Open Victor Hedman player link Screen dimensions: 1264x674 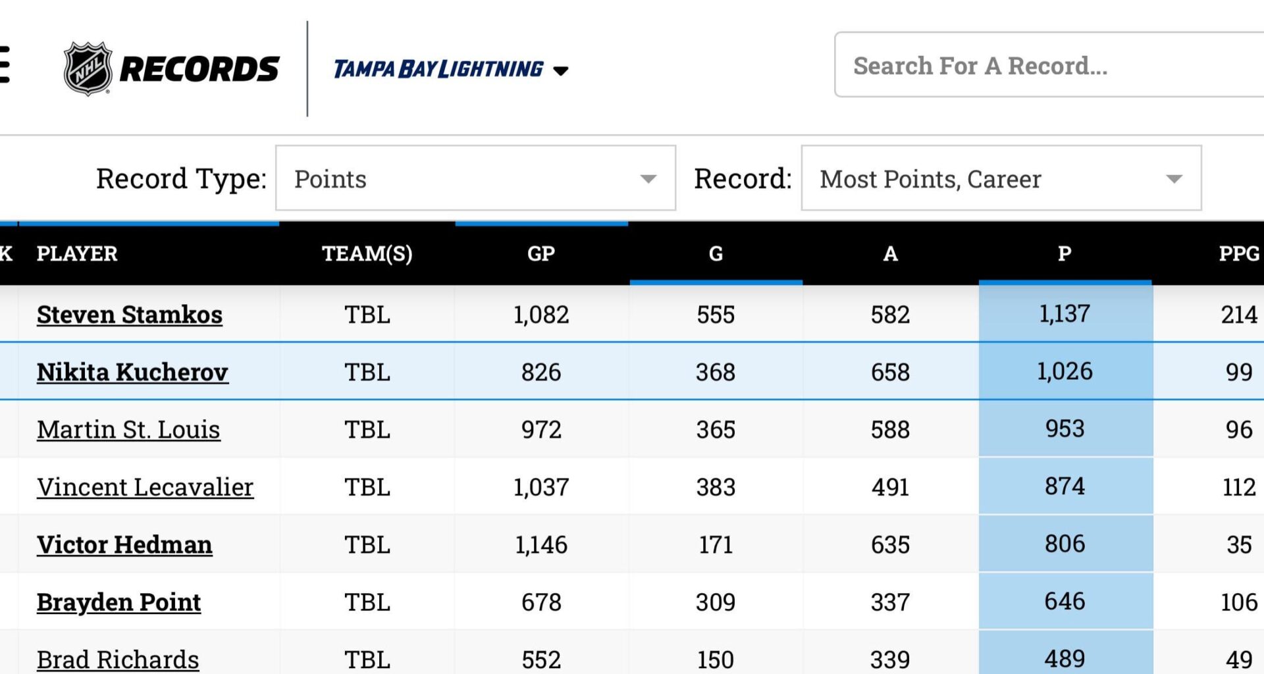(124, 545)
